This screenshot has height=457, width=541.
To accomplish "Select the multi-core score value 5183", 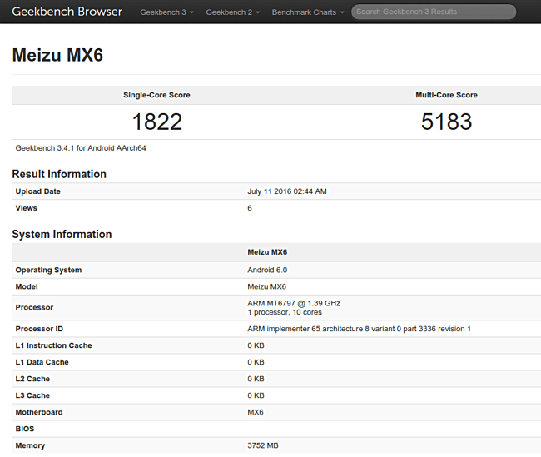I will click(x=446, y=122).
